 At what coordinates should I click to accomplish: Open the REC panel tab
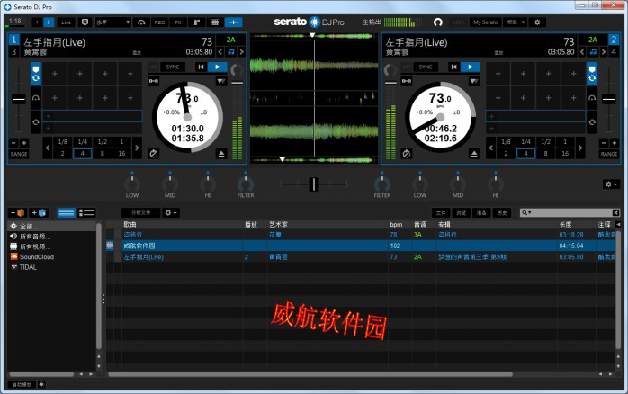click(x=159, y=21)
